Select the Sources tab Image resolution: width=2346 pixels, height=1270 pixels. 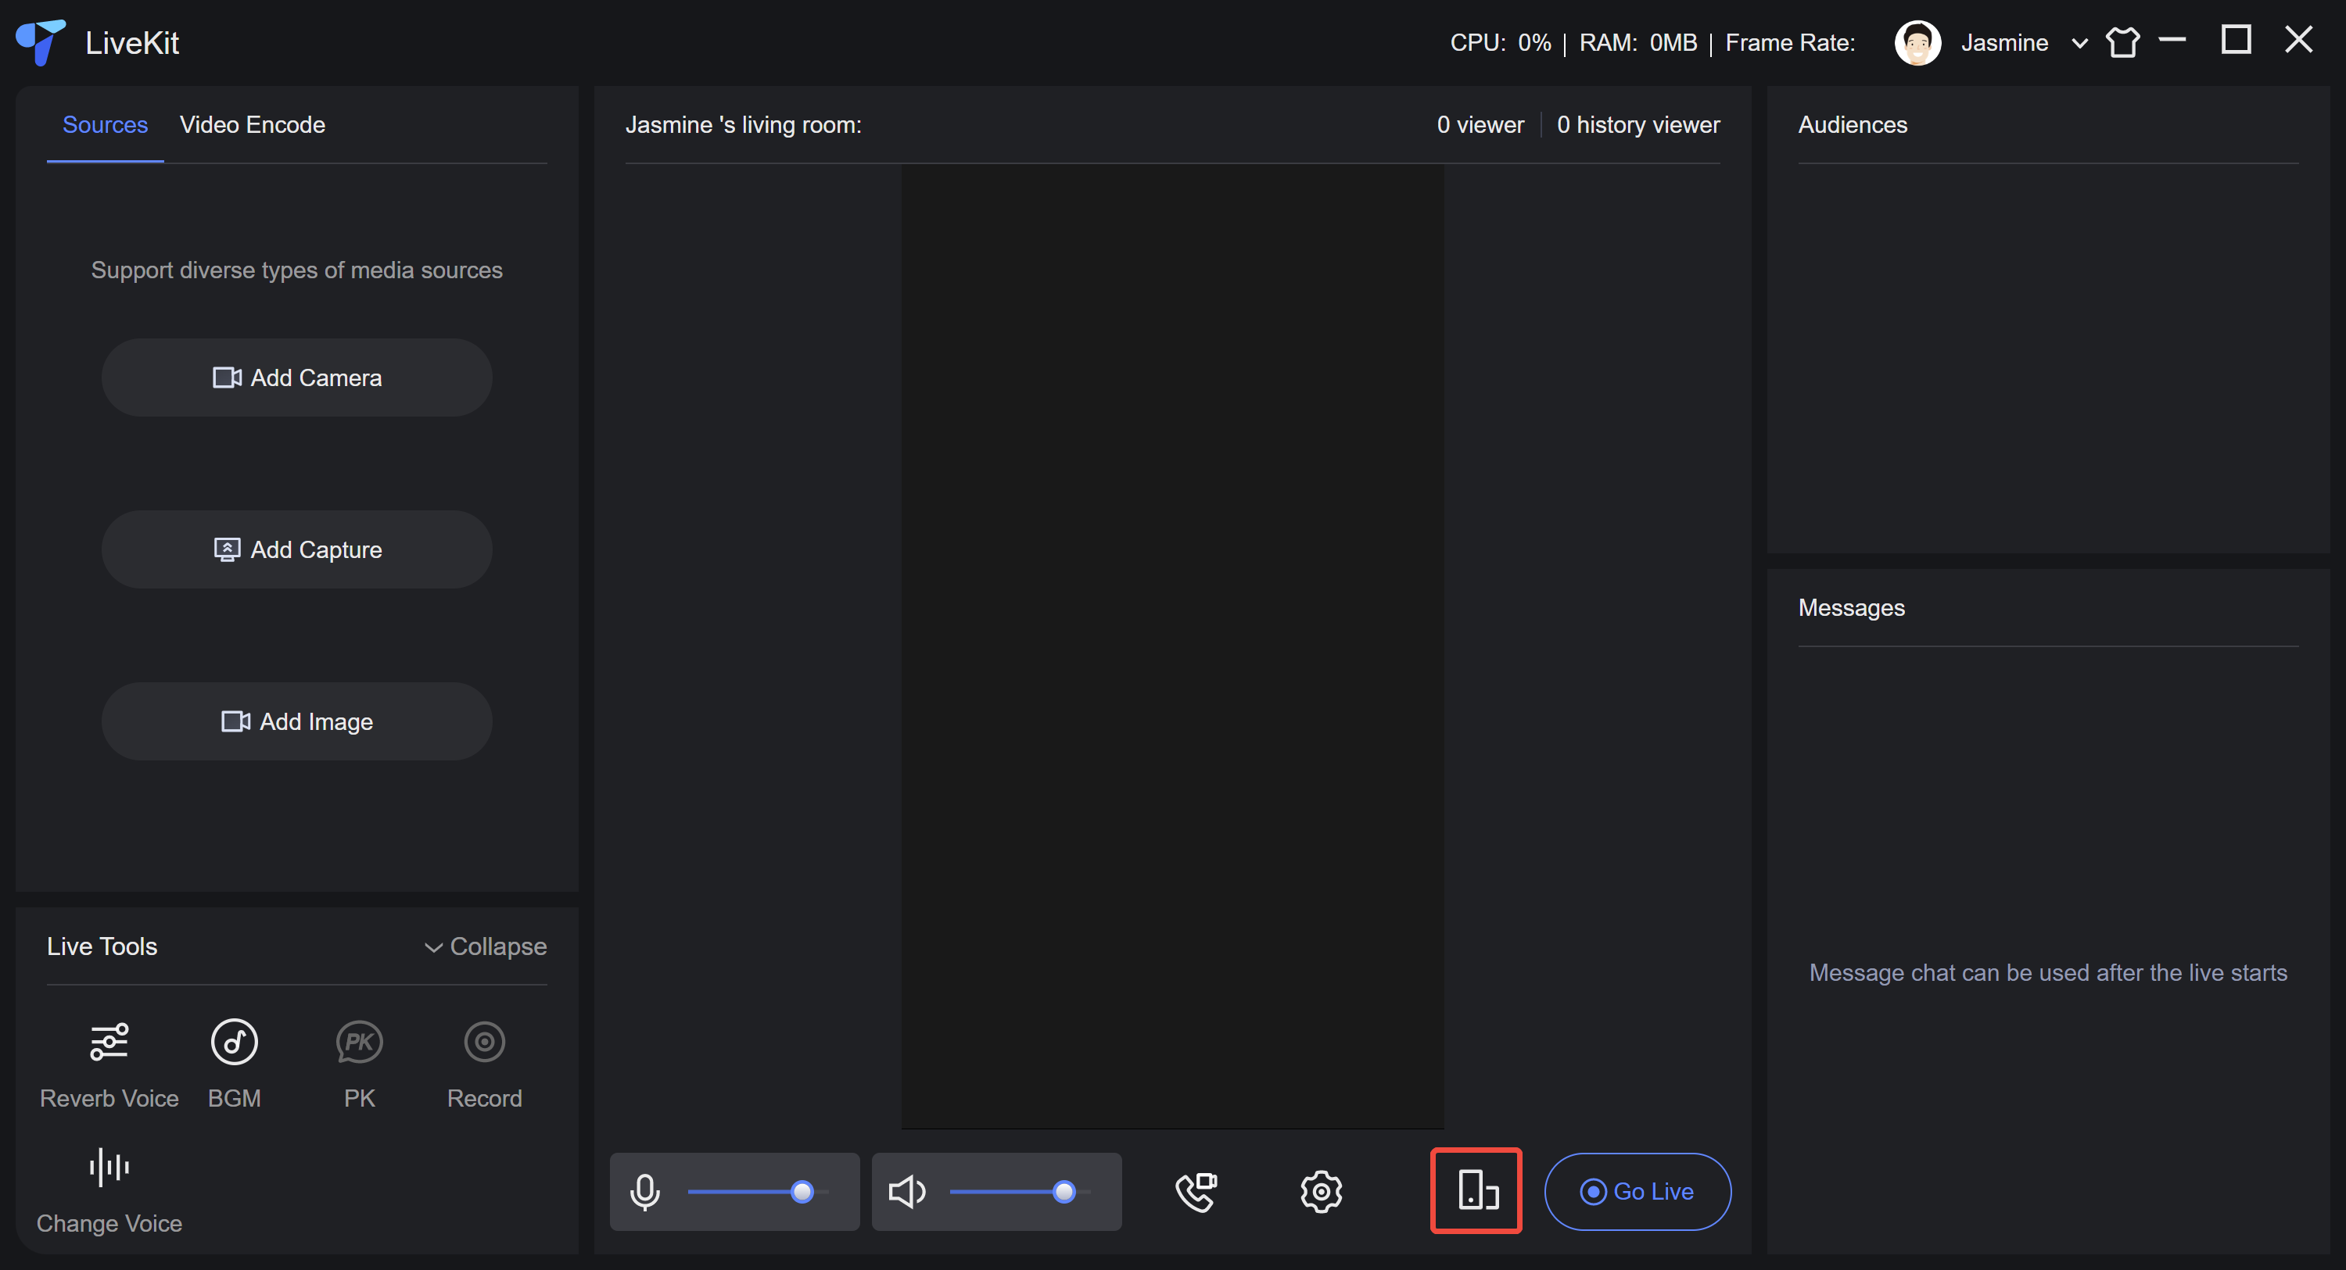(105, 125)
